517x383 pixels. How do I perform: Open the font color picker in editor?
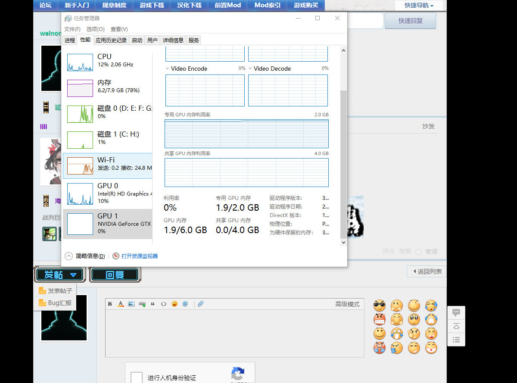tap(121, 304)
